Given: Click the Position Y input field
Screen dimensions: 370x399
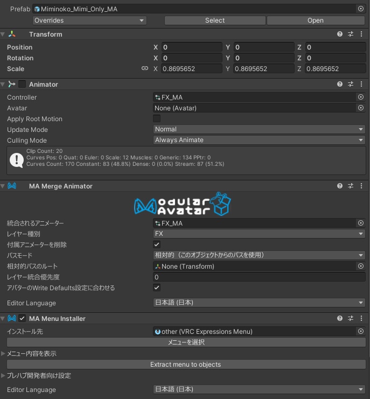Looking at the screenshot, I should point(264,47).
